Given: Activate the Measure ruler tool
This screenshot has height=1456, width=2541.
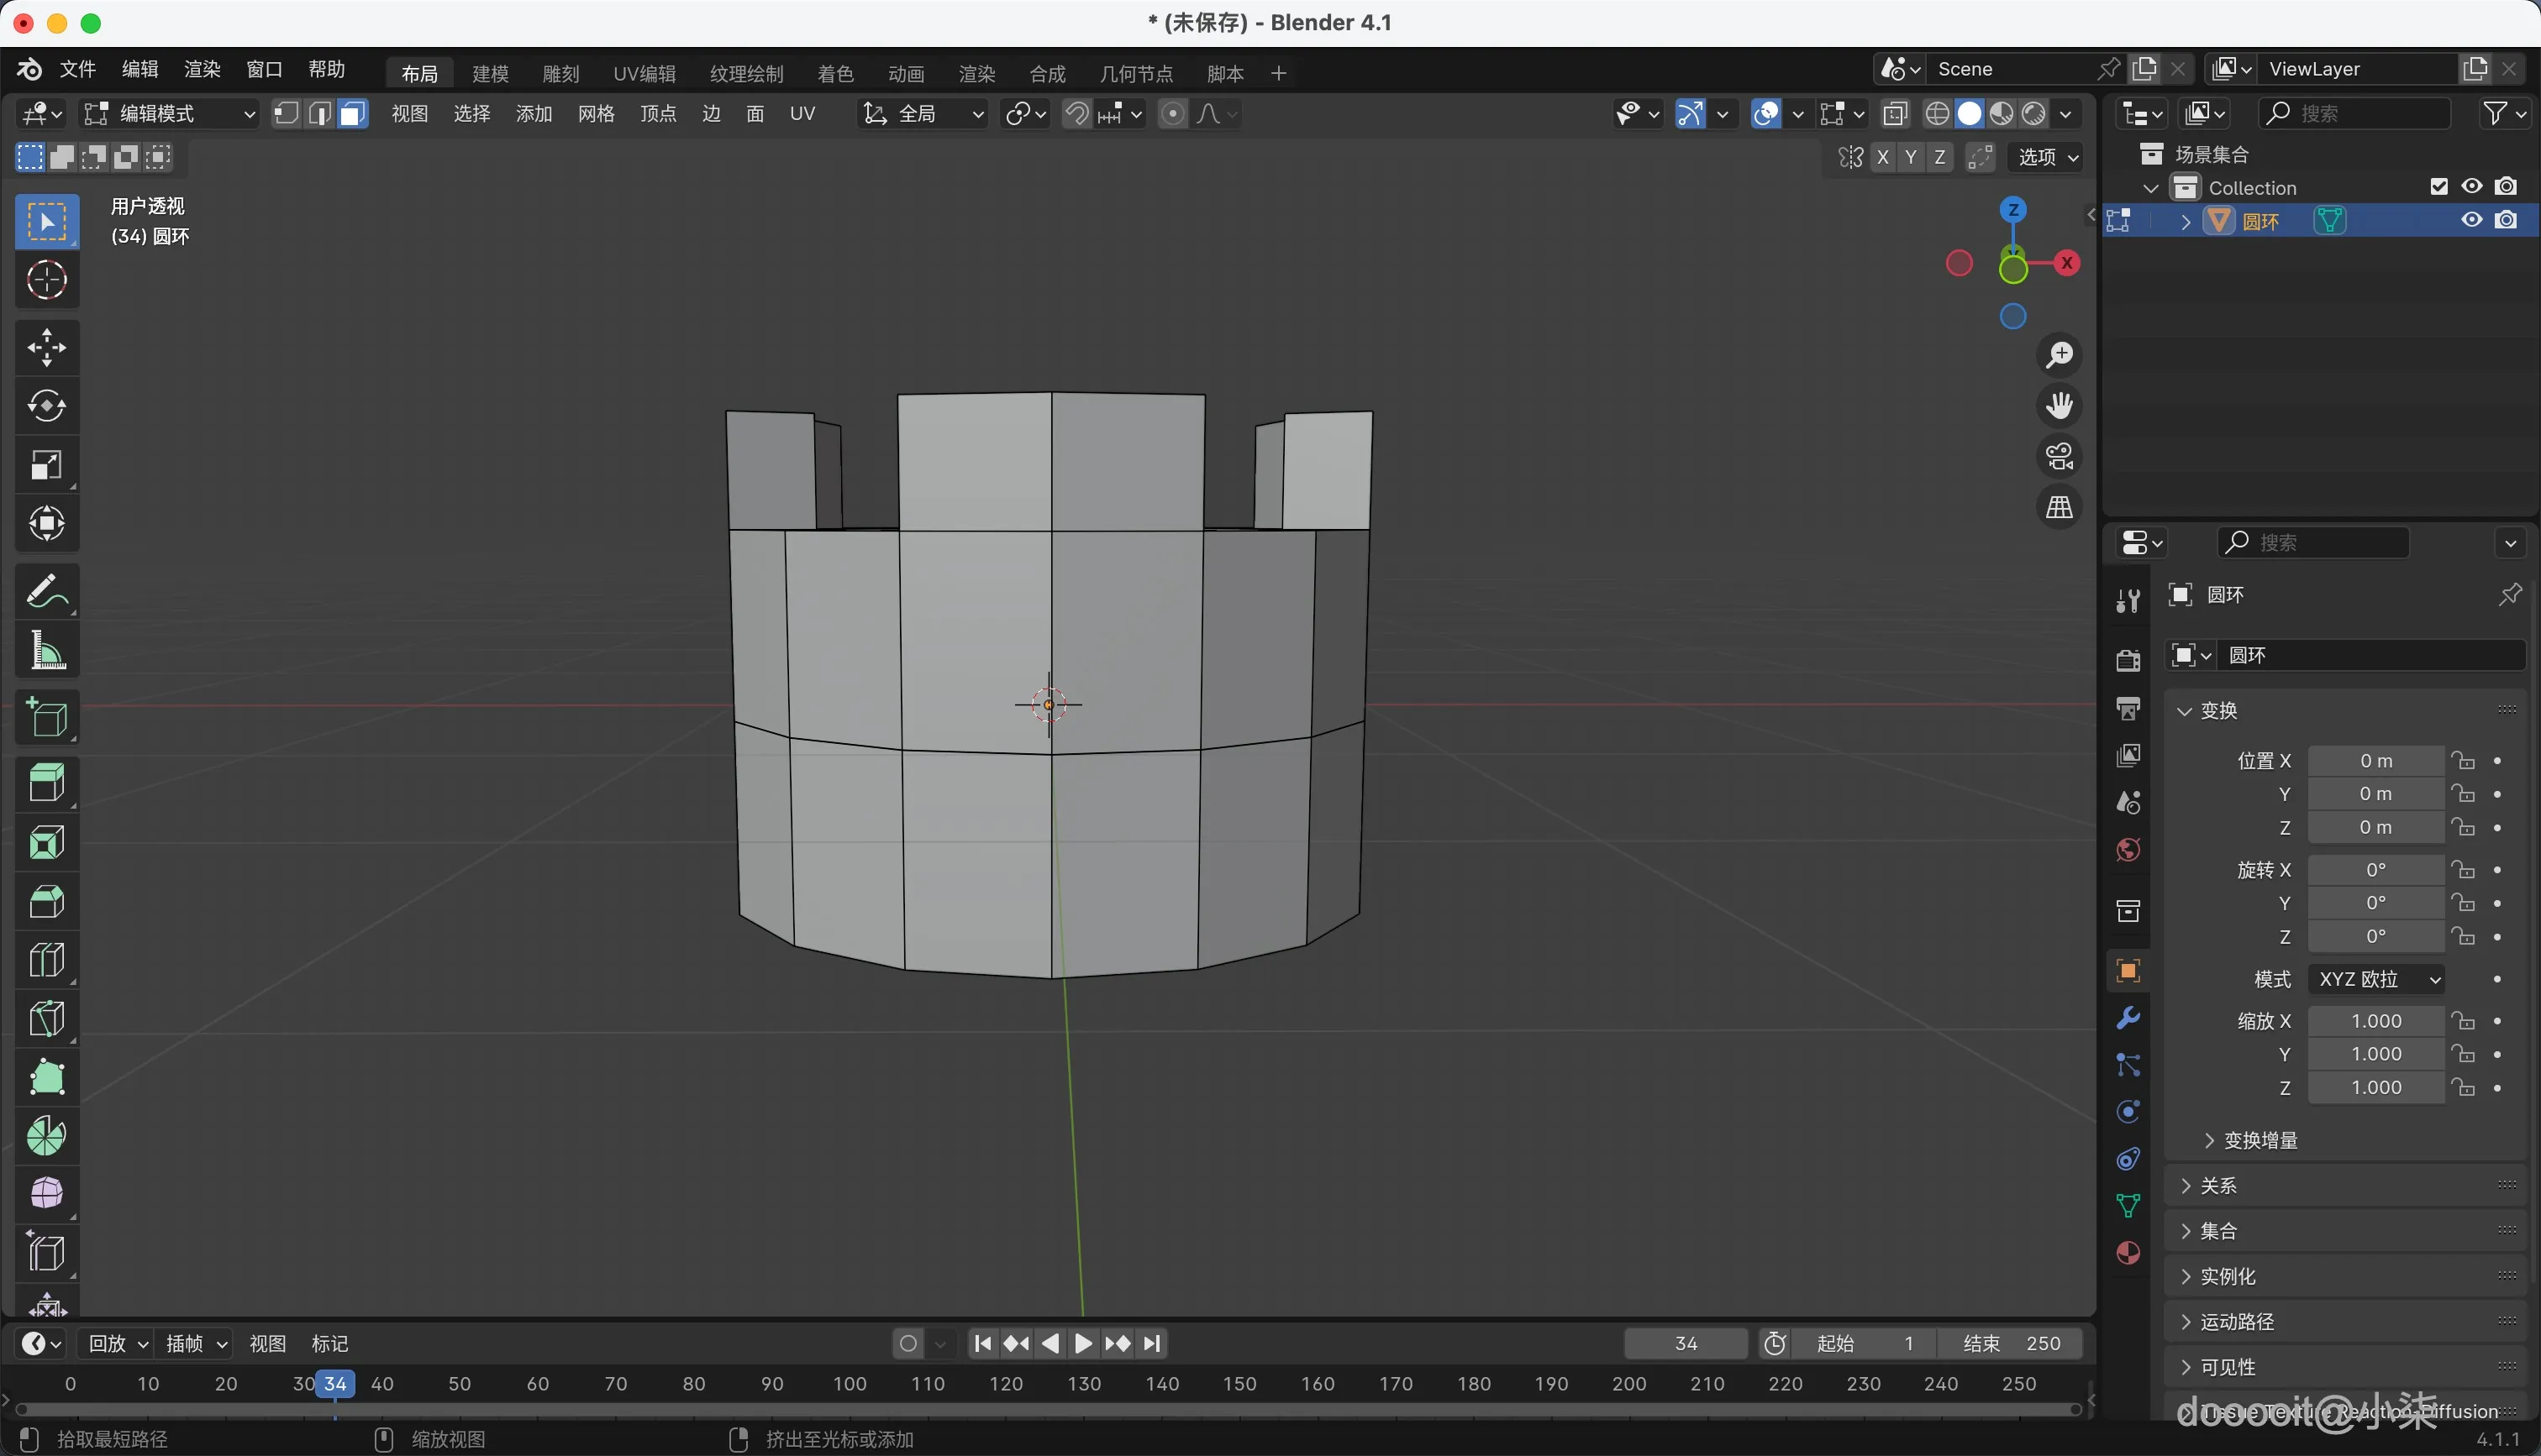Looking at the screenshot, I should click(46, 650).
